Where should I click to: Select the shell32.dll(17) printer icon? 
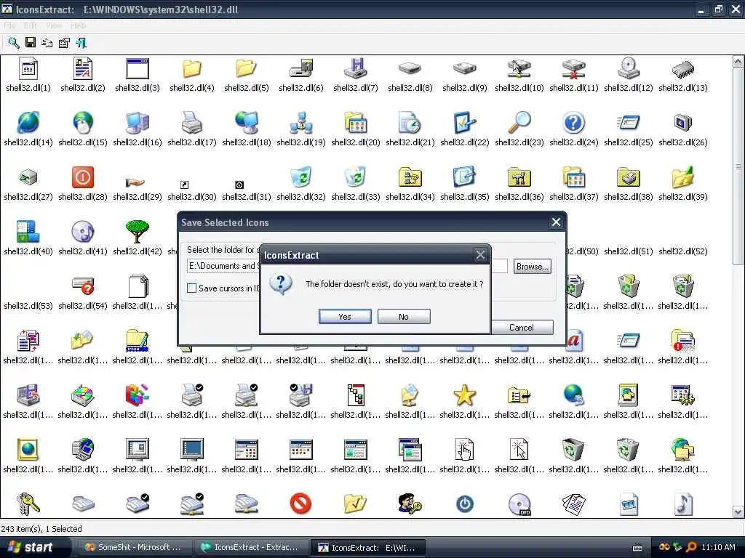click(x=192, y=123)
